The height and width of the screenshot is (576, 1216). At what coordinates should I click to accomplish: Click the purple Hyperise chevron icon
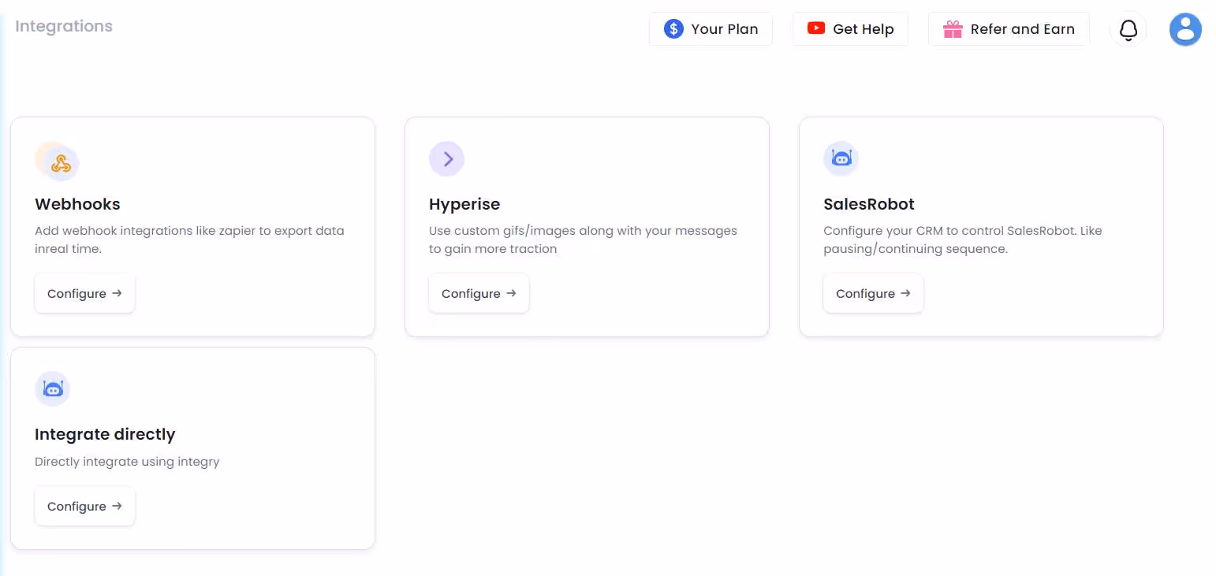point(447,158)
